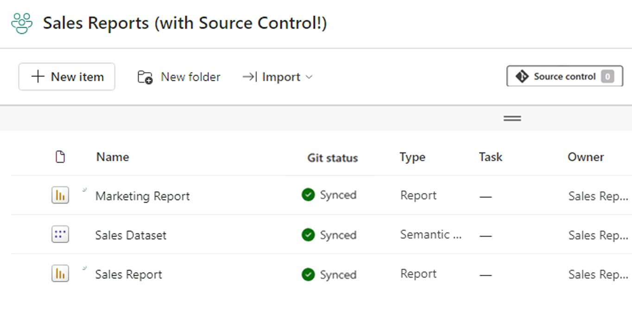The width and height of the screenshot is (632, 316).
Task: Sort by the Owner column header
Action: (x=586, y=157)
